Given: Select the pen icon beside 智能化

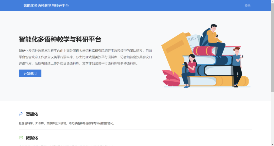Looking at the screenshot, I should coord(21,114).
